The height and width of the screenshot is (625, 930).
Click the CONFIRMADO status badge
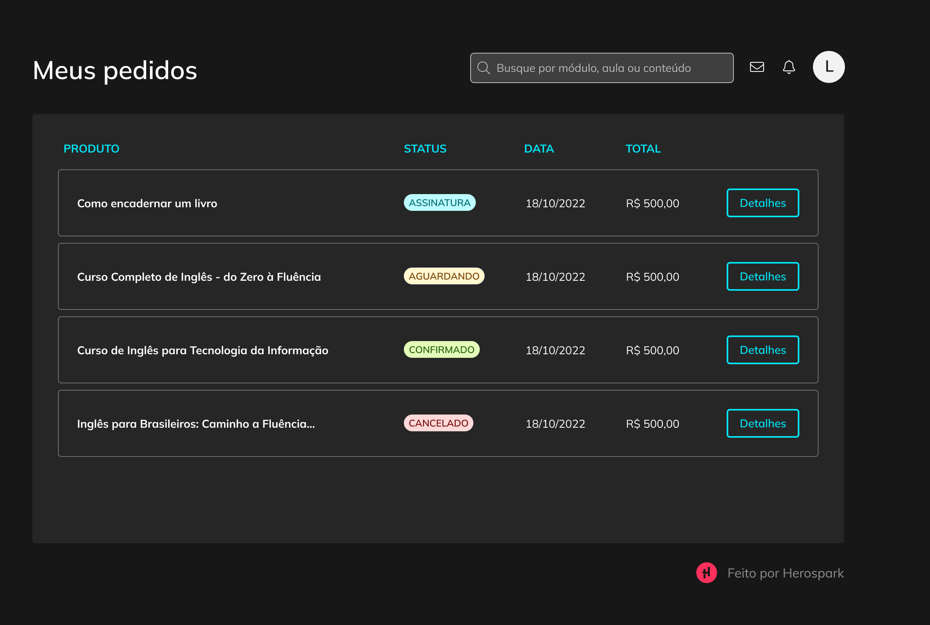click(441, 349)
